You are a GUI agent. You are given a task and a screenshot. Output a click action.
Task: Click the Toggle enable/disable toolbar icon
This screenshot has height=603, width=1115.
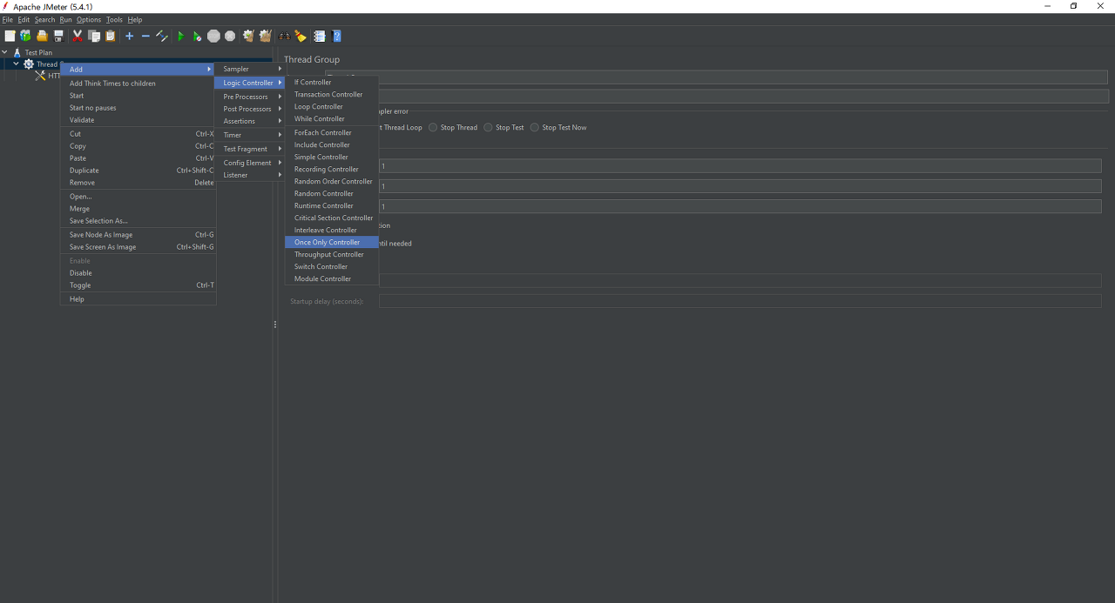162,36
